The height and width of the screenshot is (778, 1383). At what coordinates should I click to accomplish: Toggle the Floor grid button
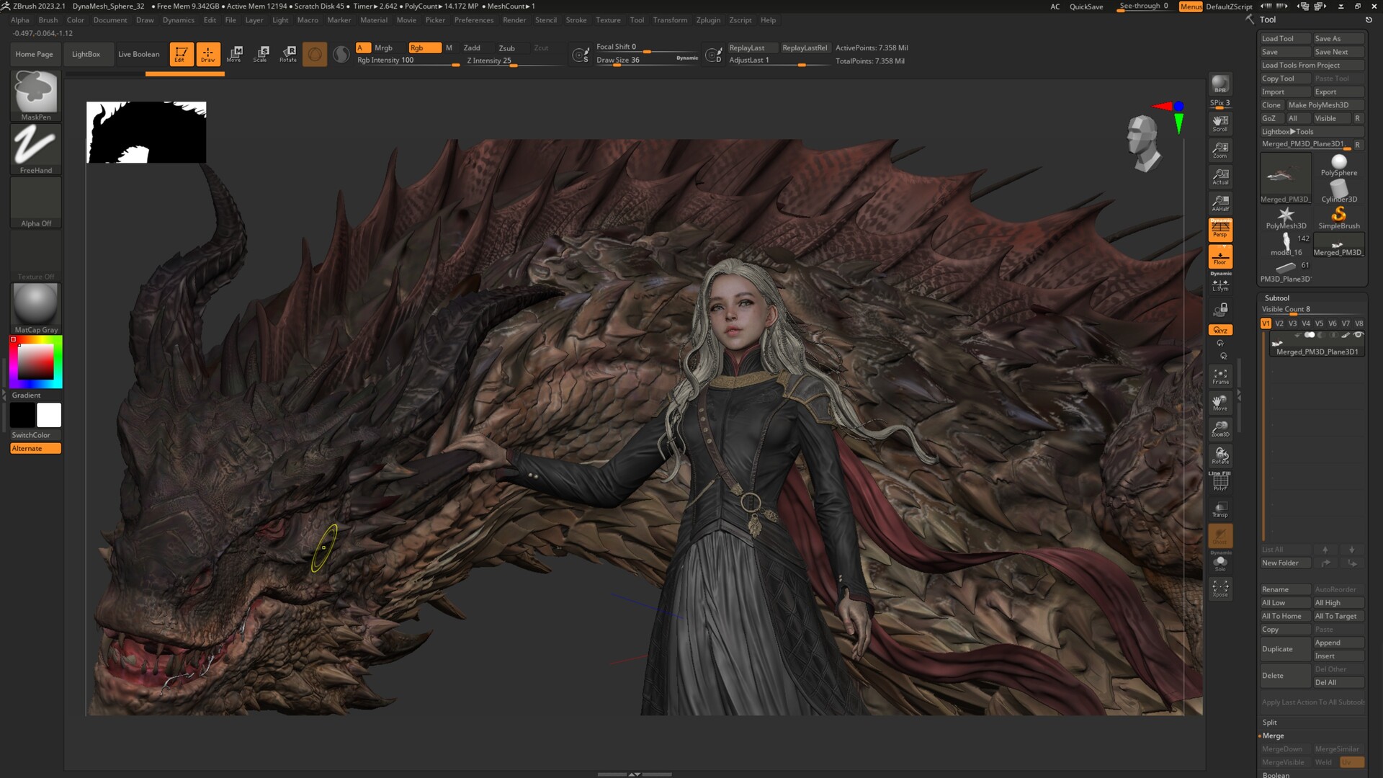[1219, 256]
